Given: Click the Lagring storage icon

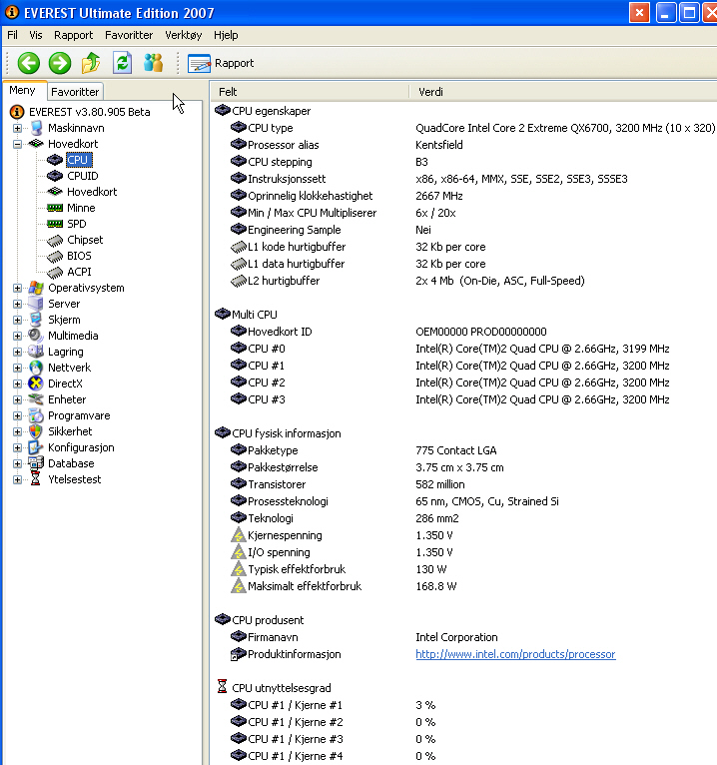Looking at the screenshot, I should pyautogui.click(x=36, y=352).
